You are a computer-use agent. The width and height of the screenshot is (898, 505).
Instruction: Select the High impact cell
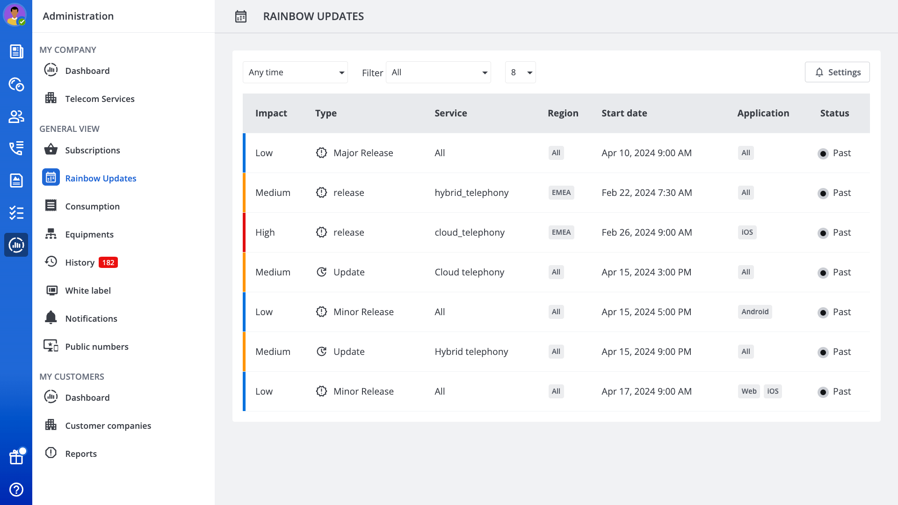click(265, 232)
